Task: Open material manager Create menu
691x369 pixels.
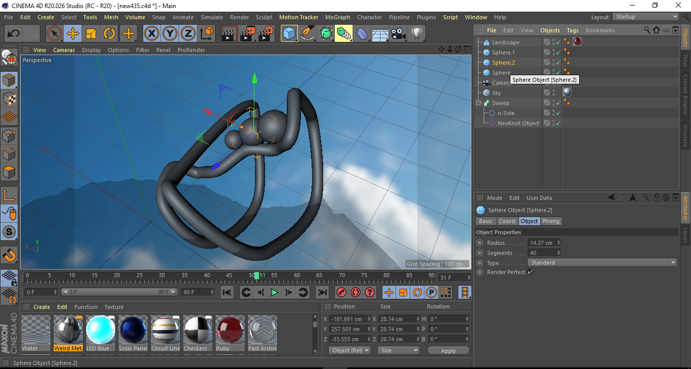Action: pyautogui.click(x=42, y=307)
